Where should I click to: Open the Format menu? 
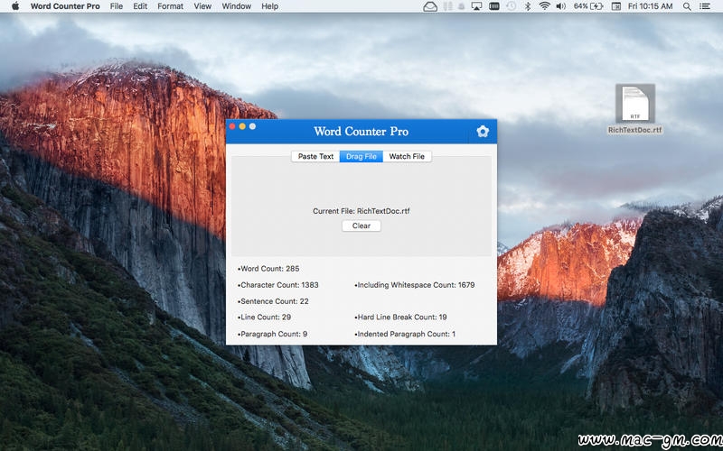tap(170, 6)
